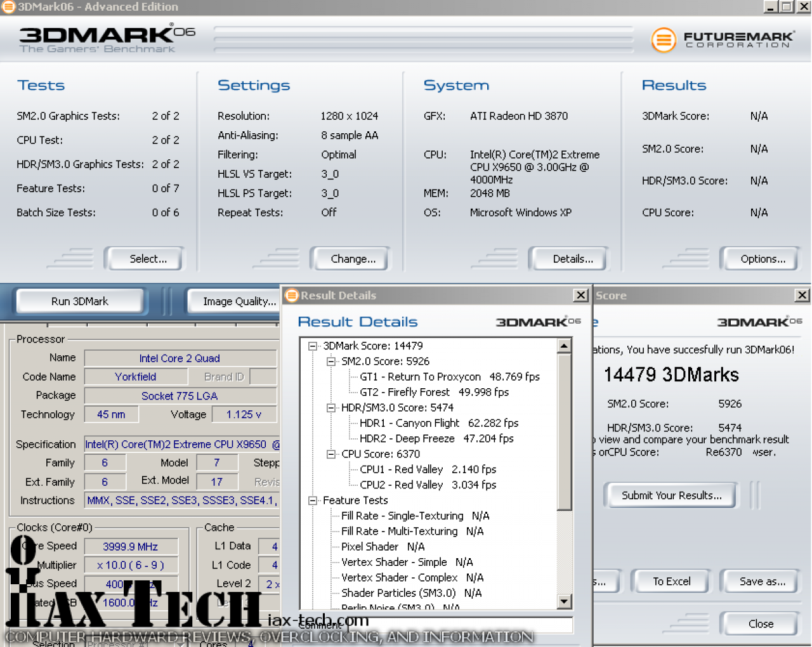Select Fill Rate - Single-Texturing row

(x=415, y=516)
